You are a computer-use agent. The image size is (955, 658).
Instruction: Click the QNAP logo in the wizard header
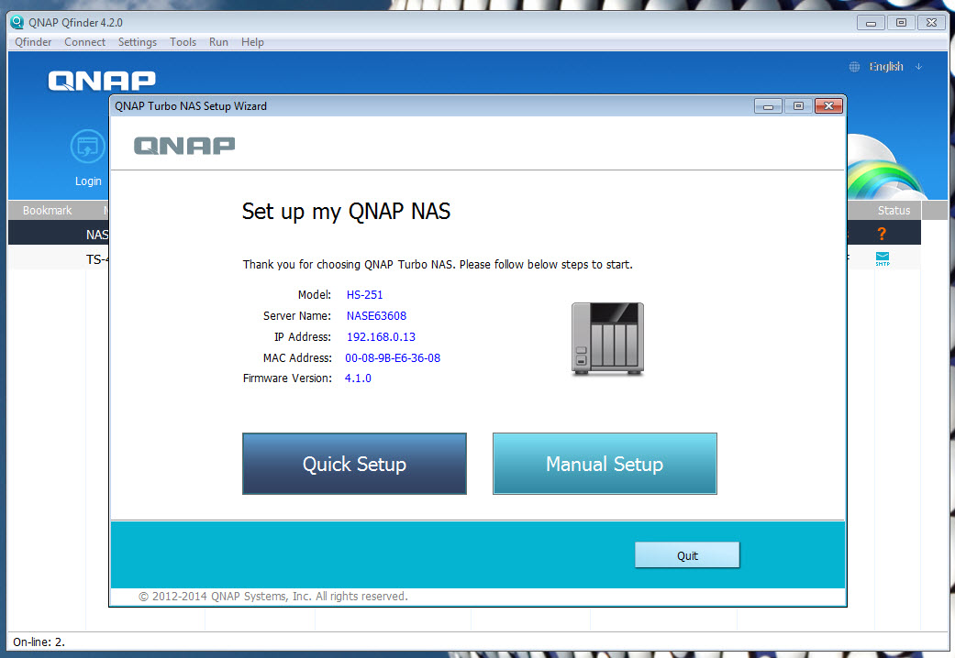pos(184,146)
